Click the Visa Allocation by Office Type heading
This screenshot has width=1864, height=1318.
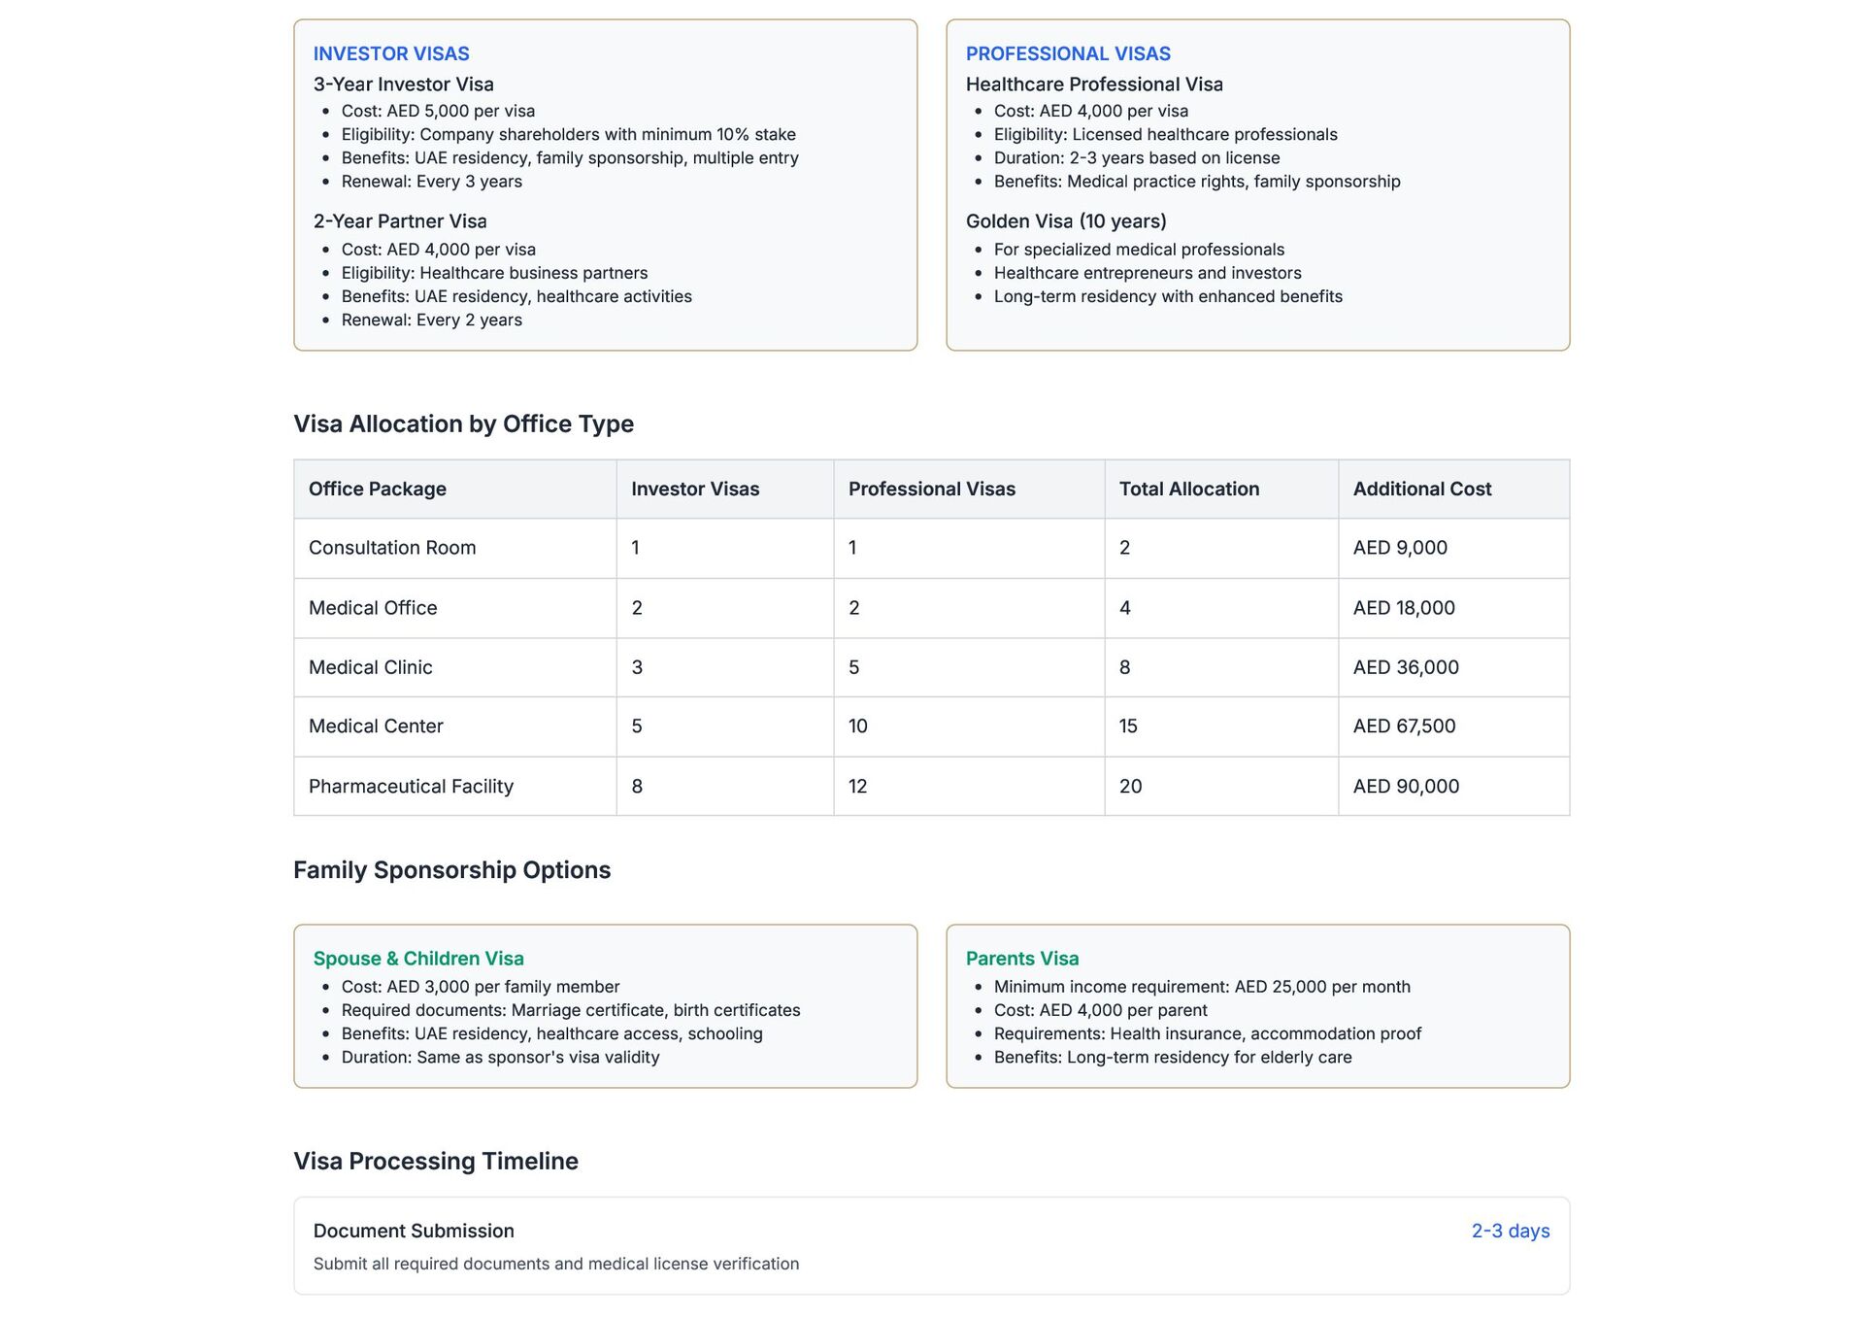(463, 424)
